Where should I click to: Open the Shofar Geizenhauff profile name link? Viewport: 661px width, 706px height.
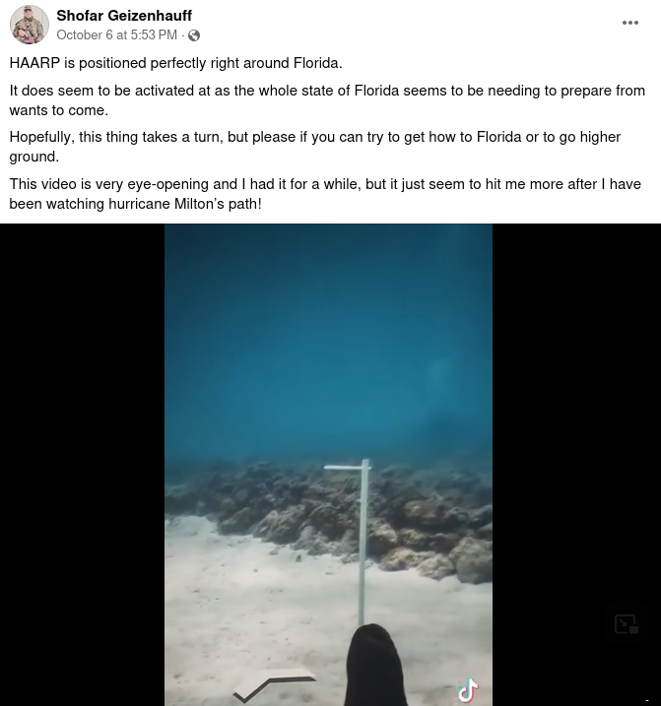[x=124, y=16]
